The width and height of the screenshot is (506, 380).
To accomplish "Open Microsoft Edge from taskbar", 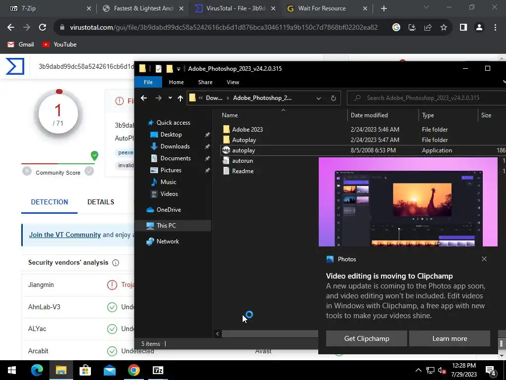I will point(37,370).
